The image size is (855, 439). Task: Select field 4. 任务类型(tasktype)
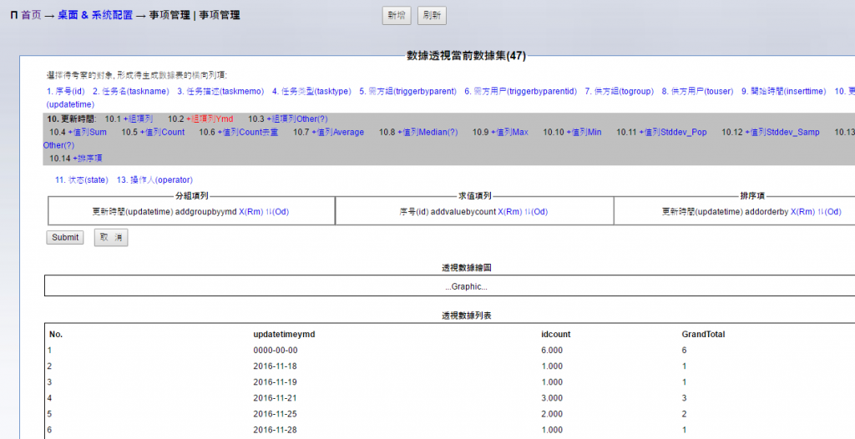coord(311,91)
